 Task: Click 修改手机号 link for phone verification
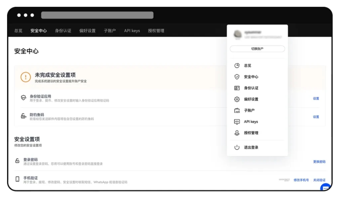pyautogui.click(x=301, y=180)
